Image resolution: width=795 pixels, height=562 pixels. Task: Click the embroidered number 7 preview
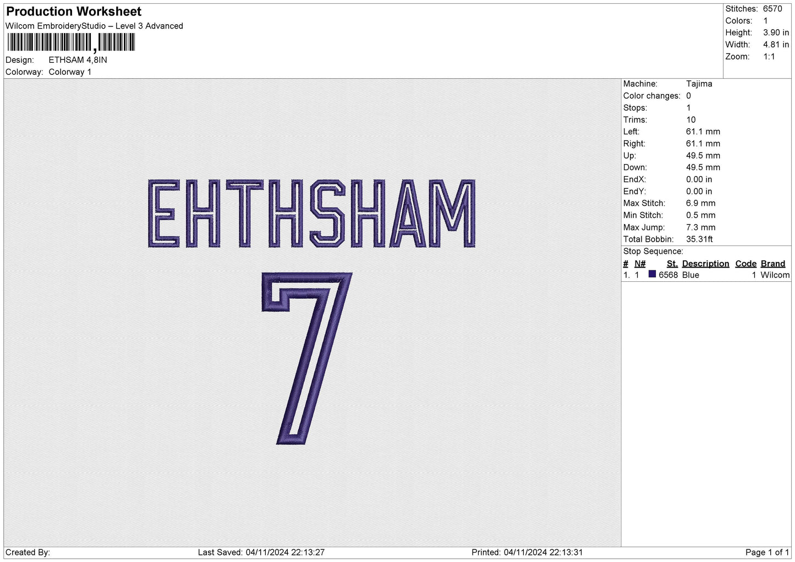pyautogui.click(x=306, y=358)
